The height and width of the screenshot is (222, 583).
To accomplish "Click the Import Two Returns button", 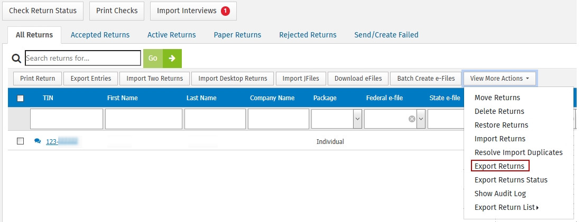I will [x=155, y=79].
